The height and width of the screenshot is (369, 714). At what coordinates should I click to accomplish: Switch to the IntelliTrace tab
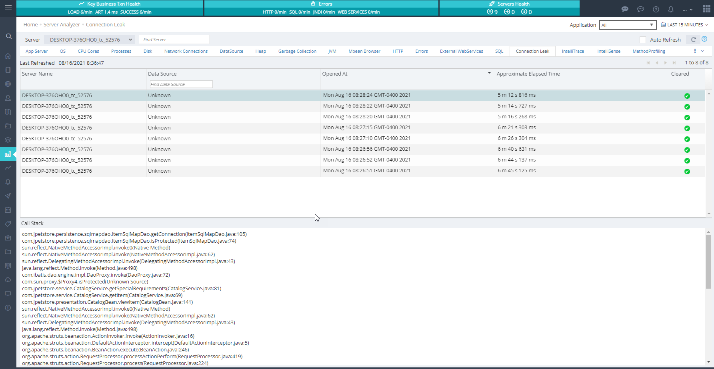(572, 51)
